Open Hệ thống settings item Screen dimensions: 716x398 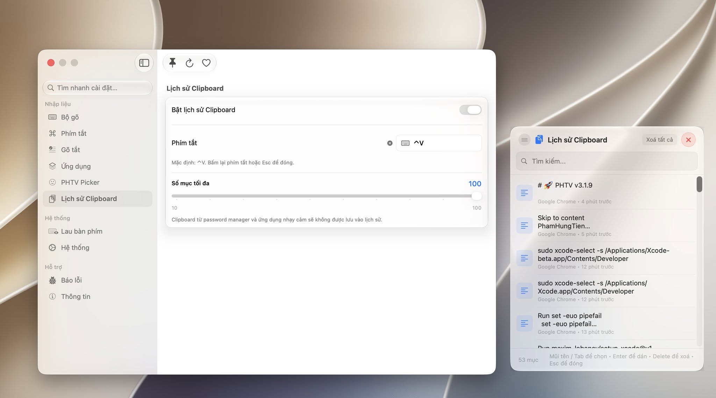coord(98,248)
